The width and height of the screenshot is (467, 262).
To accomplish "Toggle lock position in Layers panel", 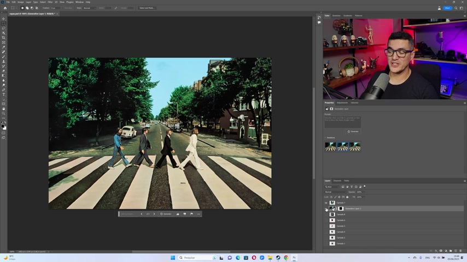I will click(339, 197).
